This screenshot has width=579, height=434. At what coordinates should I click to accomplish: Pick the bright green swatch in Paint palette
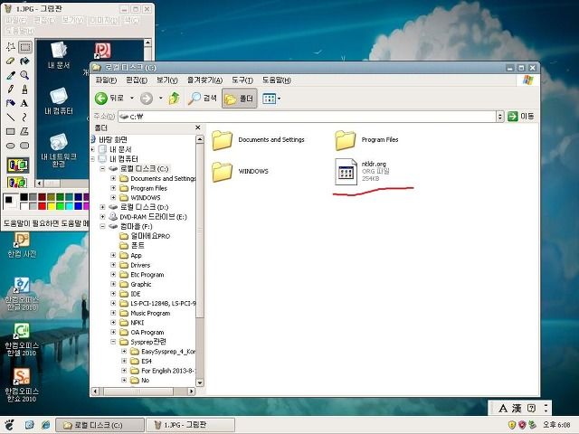click(60, 206)
